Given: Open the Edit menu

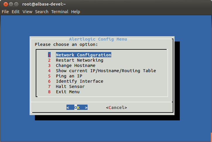Looking at the screenshot, I should click(16, 12).
